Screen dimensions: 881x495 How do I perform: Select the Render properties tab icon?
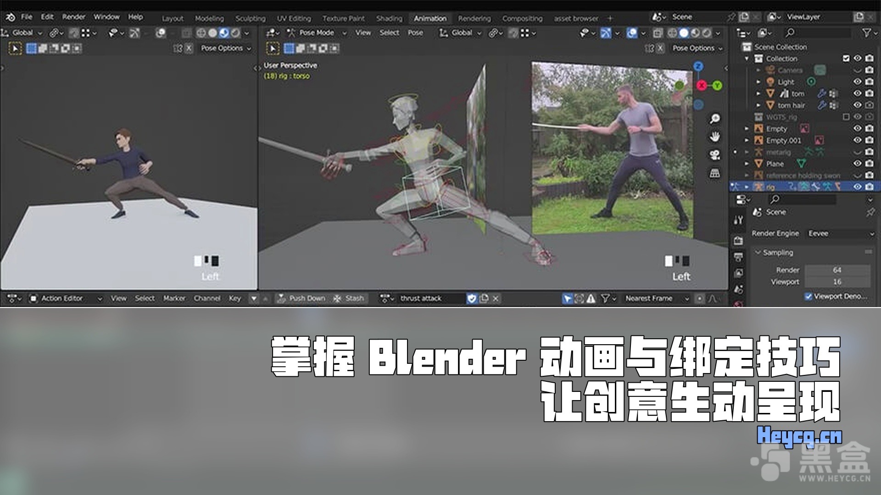point(738,240)
